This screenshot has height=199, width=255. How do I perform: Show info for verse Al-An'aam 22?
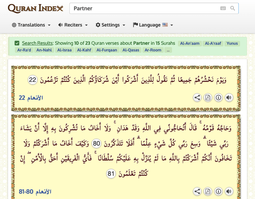218,98
